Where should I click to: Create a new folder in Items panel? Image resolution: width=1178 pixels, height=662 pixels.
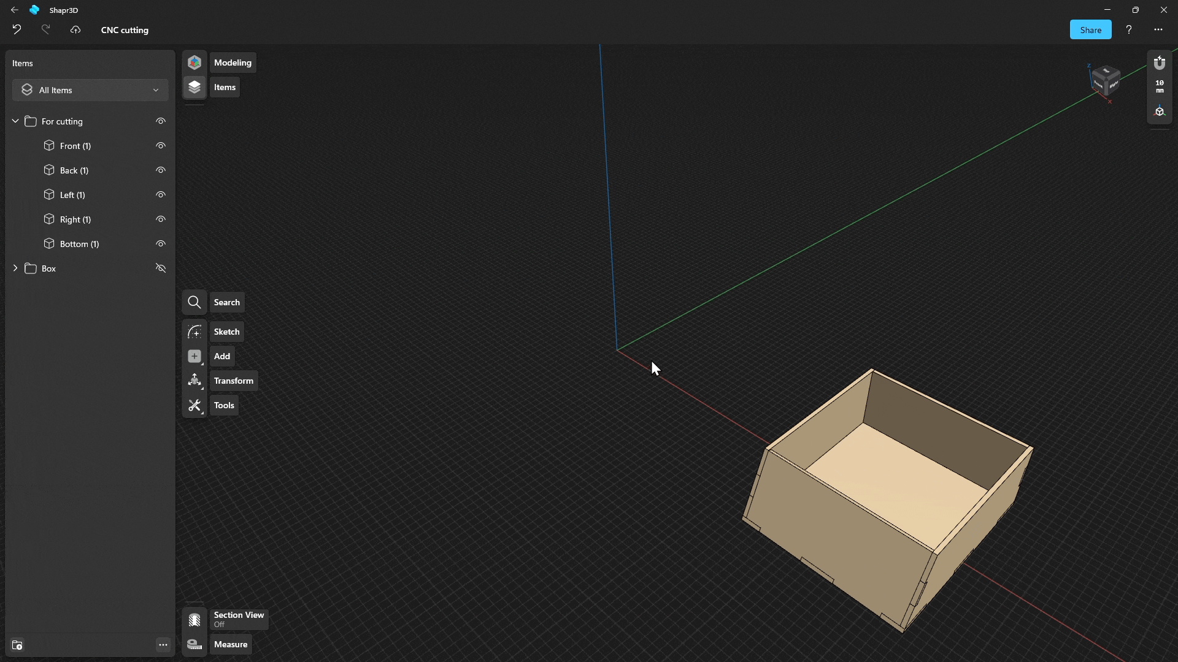[17, 645]
